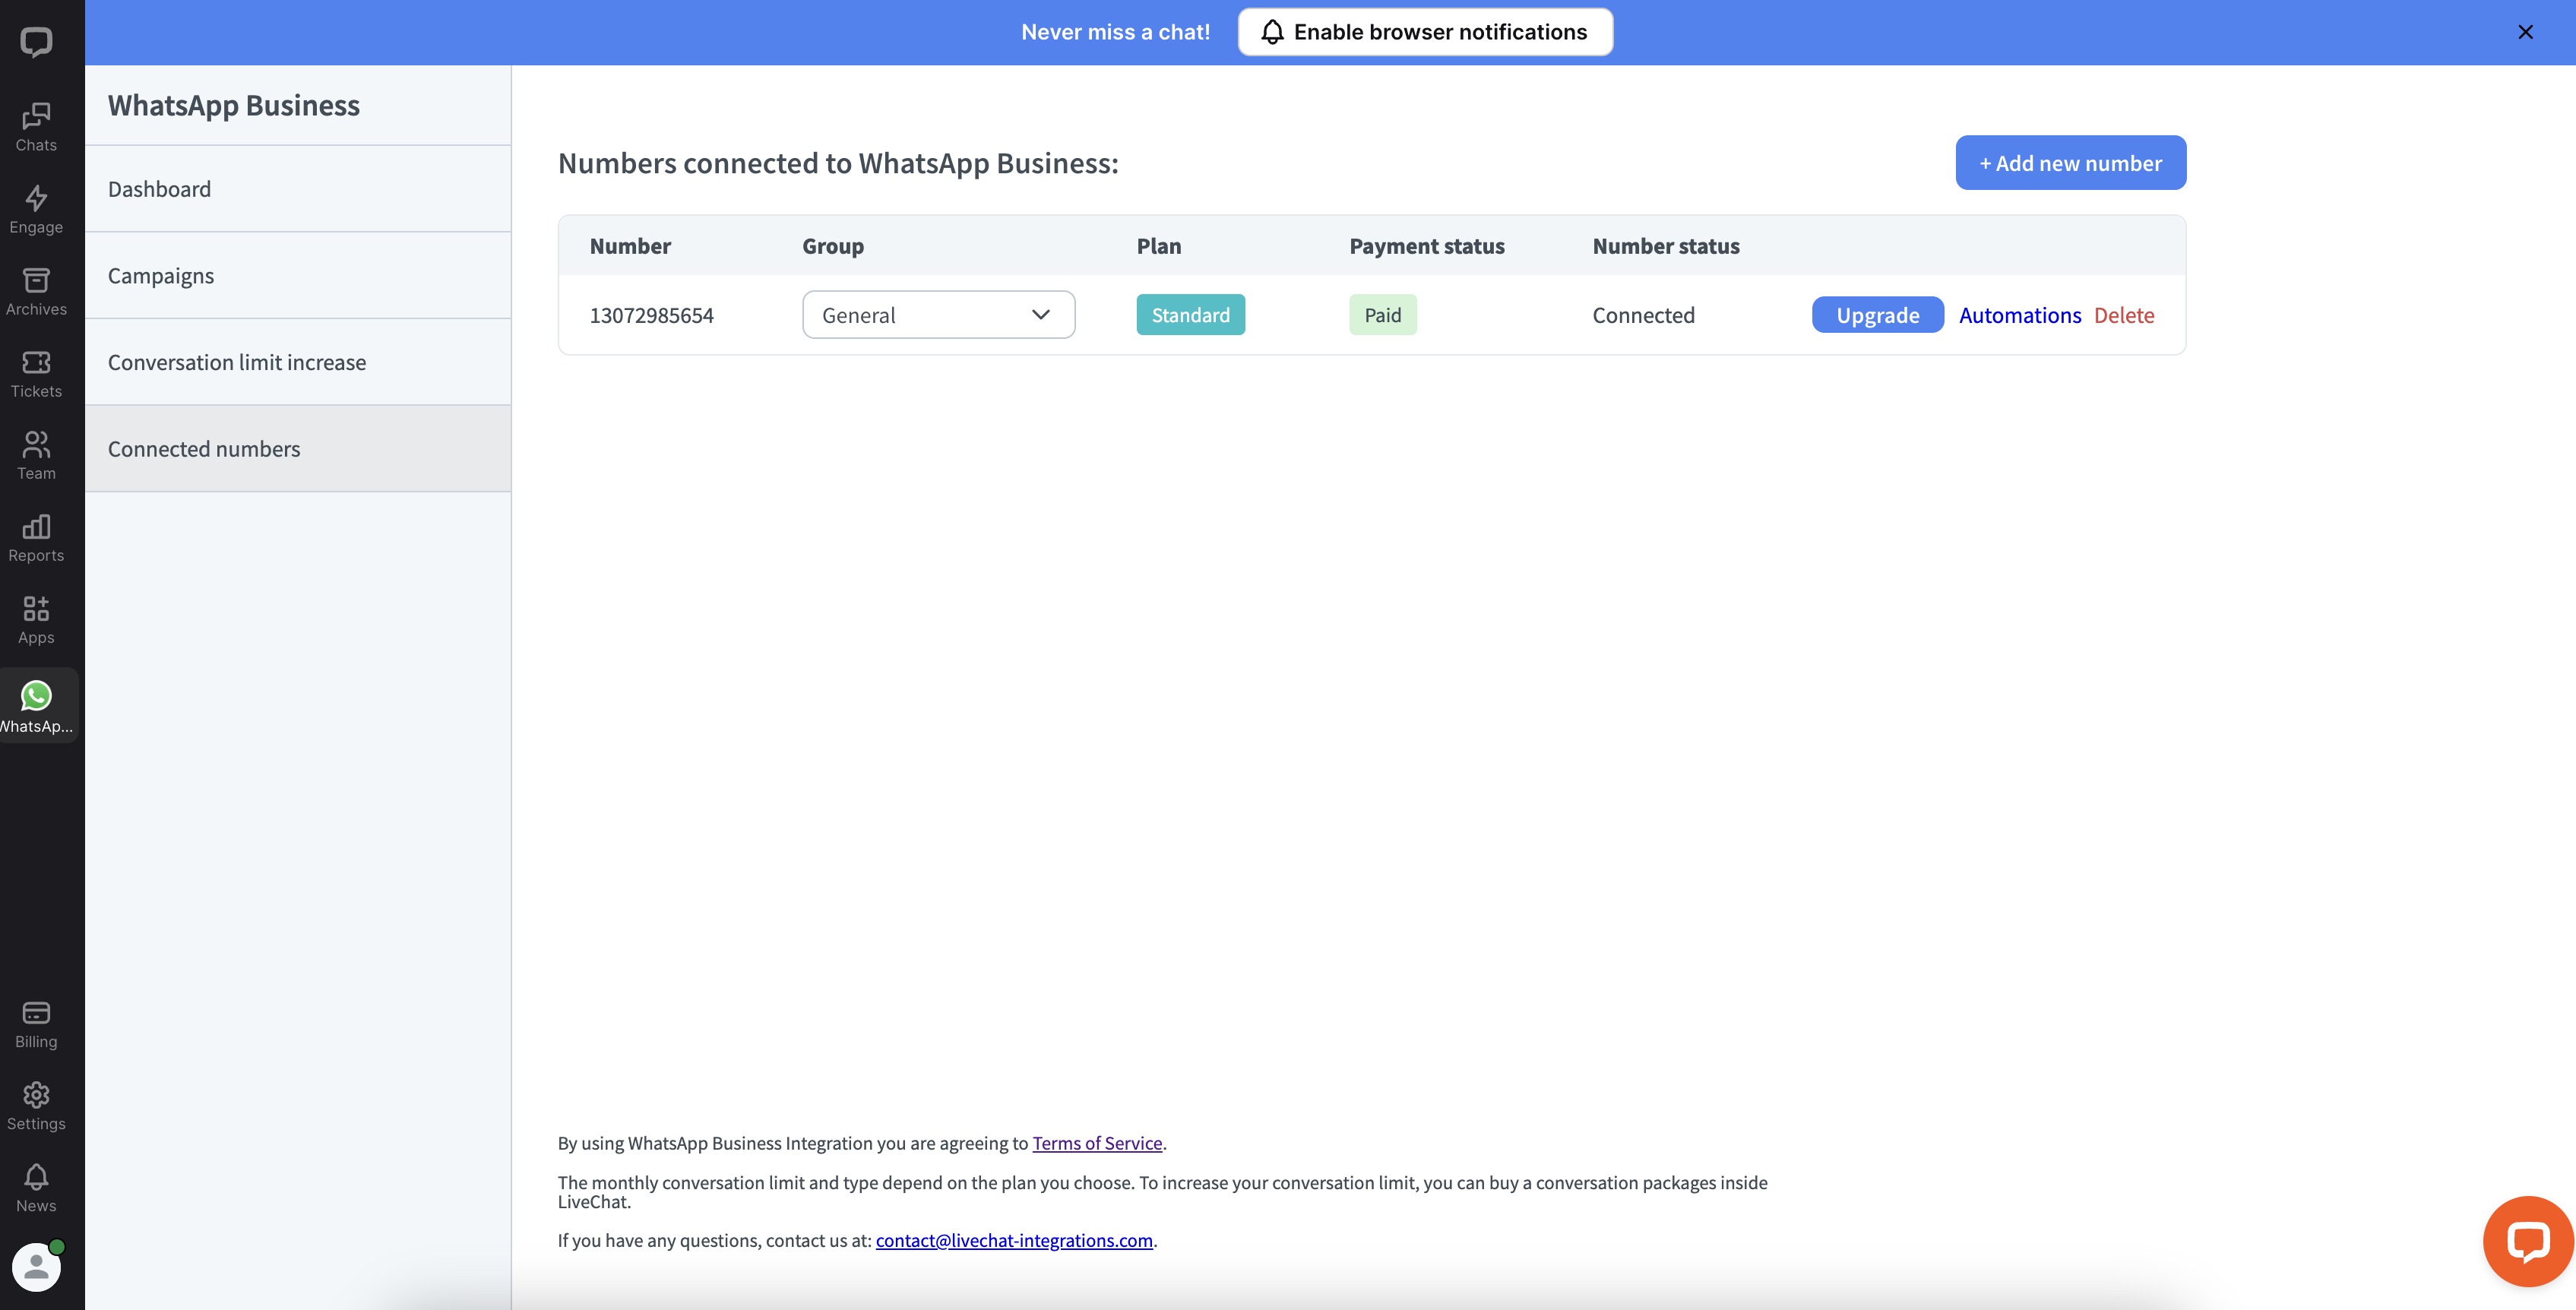Viewport: 2576px width, 1310px height.
Task: Click the General group dropdown arrow
Action: pos(1041,314)
